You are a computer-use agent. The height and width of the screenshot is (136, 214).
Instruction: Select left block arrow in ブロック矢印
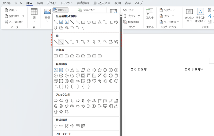coord(61,101)
